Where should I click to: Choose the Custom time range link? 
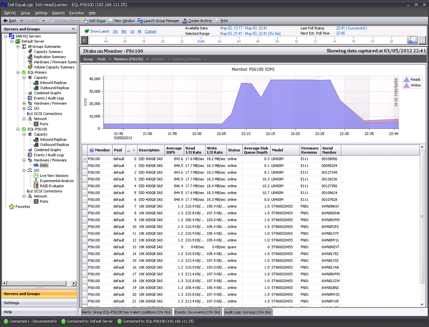(x=150, y=32)
